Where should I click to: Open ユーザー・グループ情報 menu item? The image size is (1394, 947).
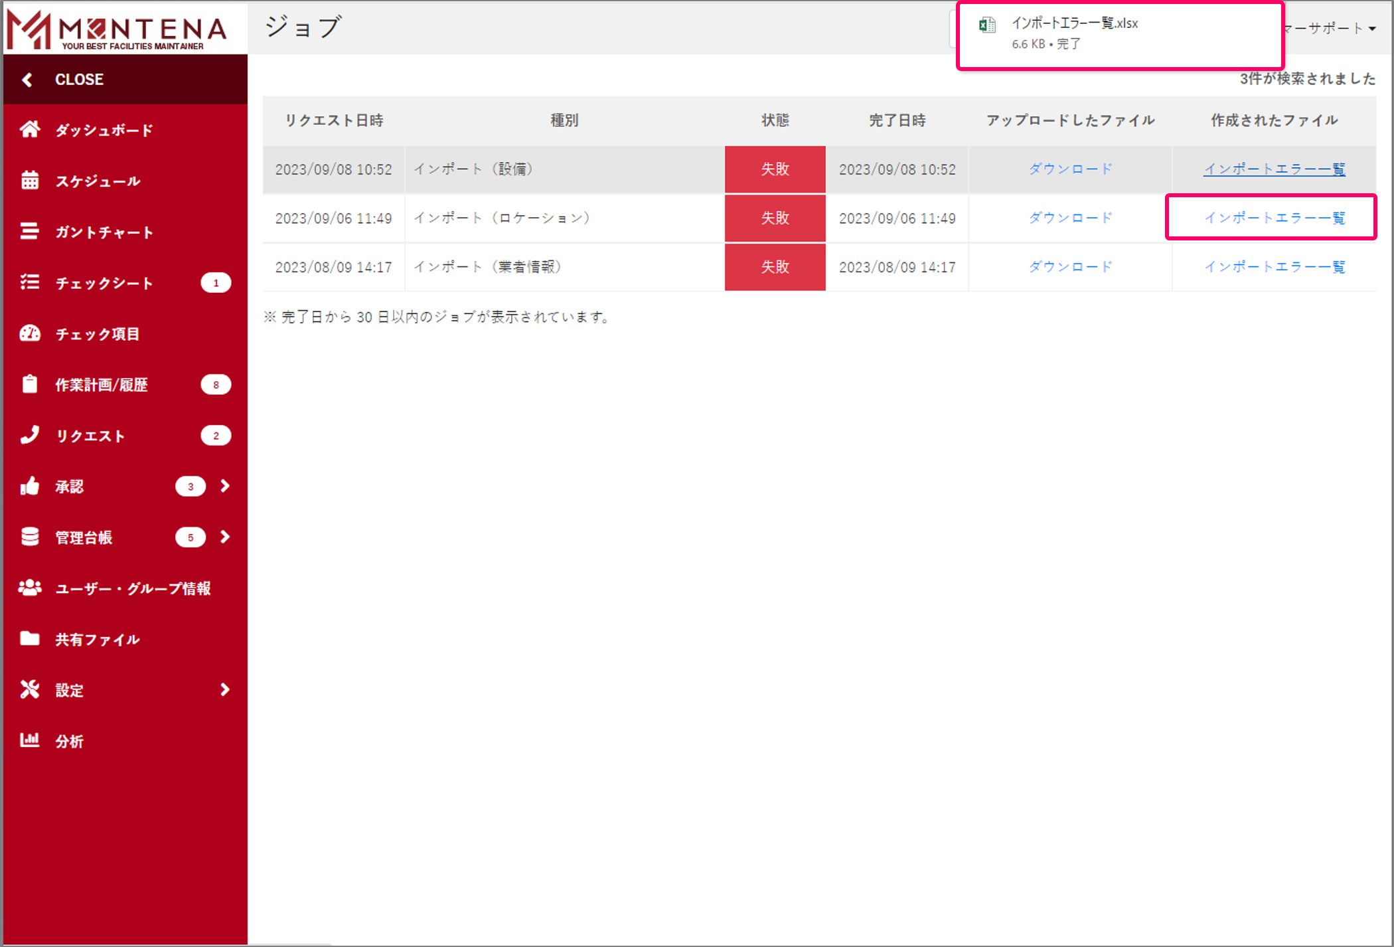(x=133, y=588)
